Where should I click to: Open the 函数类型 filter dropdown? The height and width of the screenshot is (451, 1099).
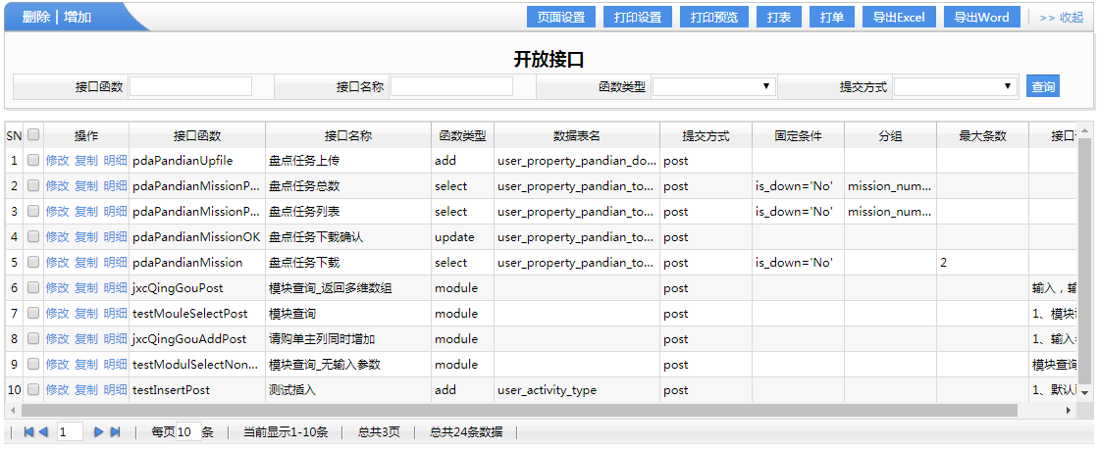(714, 86)
